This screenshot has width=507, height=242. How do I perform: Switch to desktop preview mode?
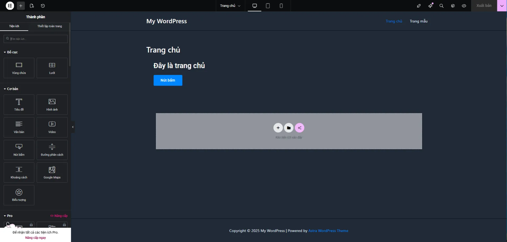coord(255,6)
